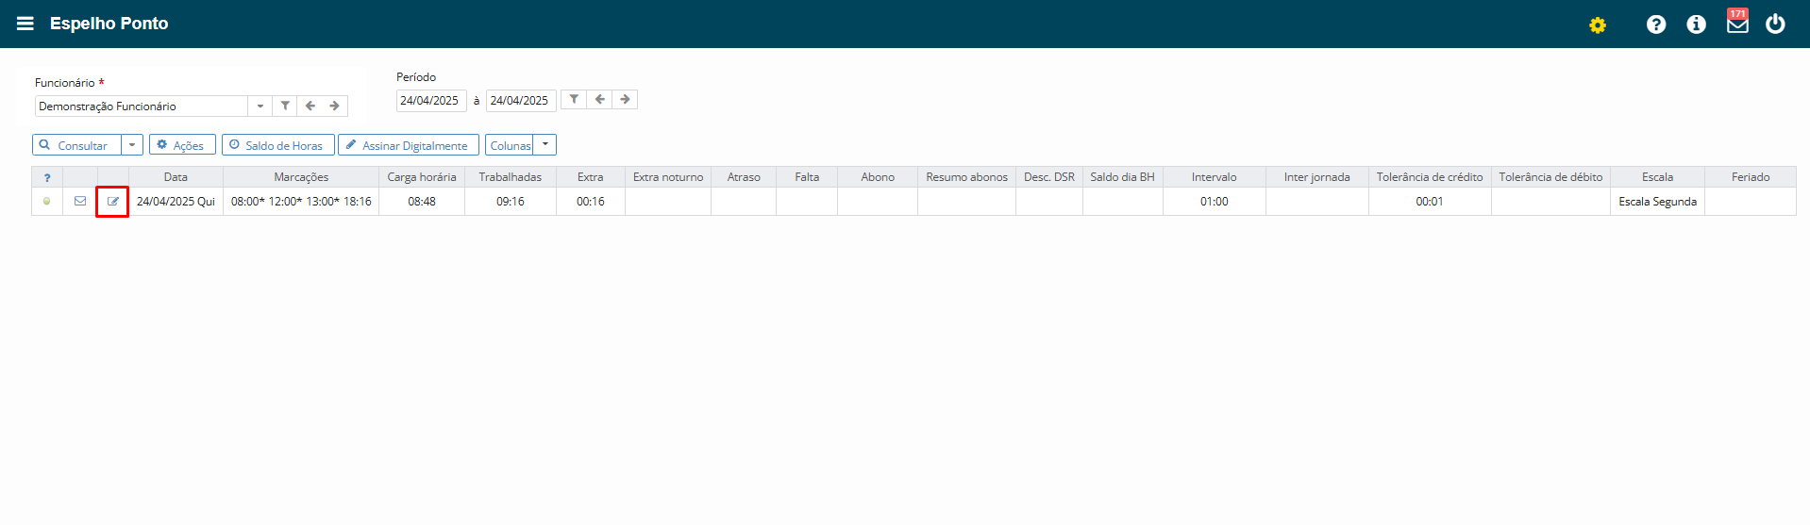Click the Feriado column header

click(1751, 177)
